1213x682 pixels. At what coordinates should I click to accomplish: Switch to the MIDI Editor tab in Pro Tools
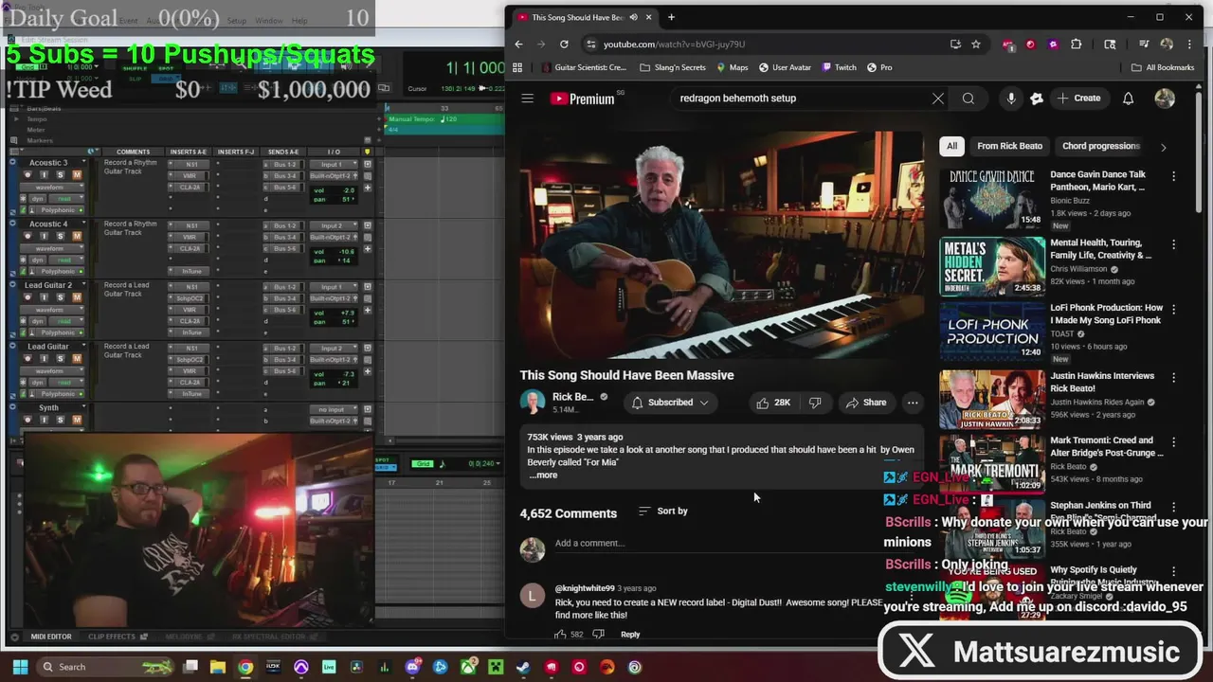point(50,637)
